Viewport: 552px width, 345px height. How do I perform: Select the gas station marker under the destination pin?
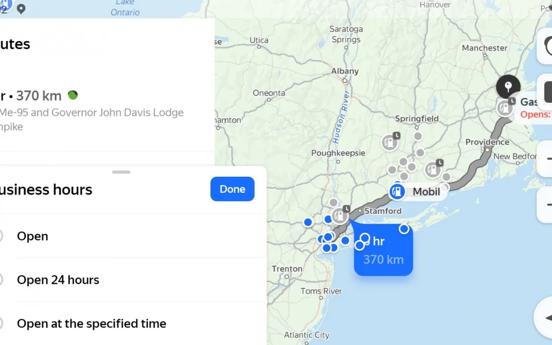505,107
